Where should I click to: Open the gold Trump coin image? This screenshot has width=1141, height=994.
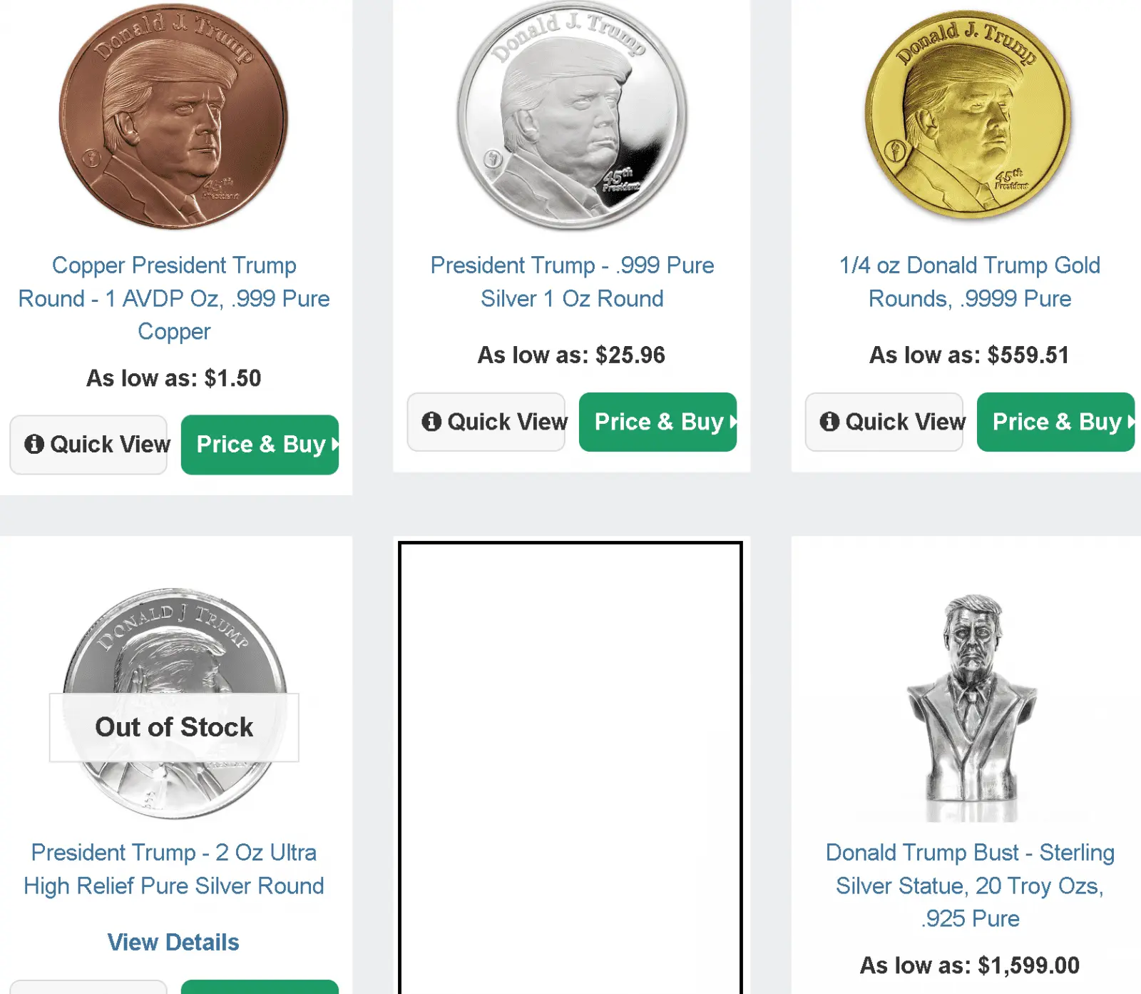[968, 114]
